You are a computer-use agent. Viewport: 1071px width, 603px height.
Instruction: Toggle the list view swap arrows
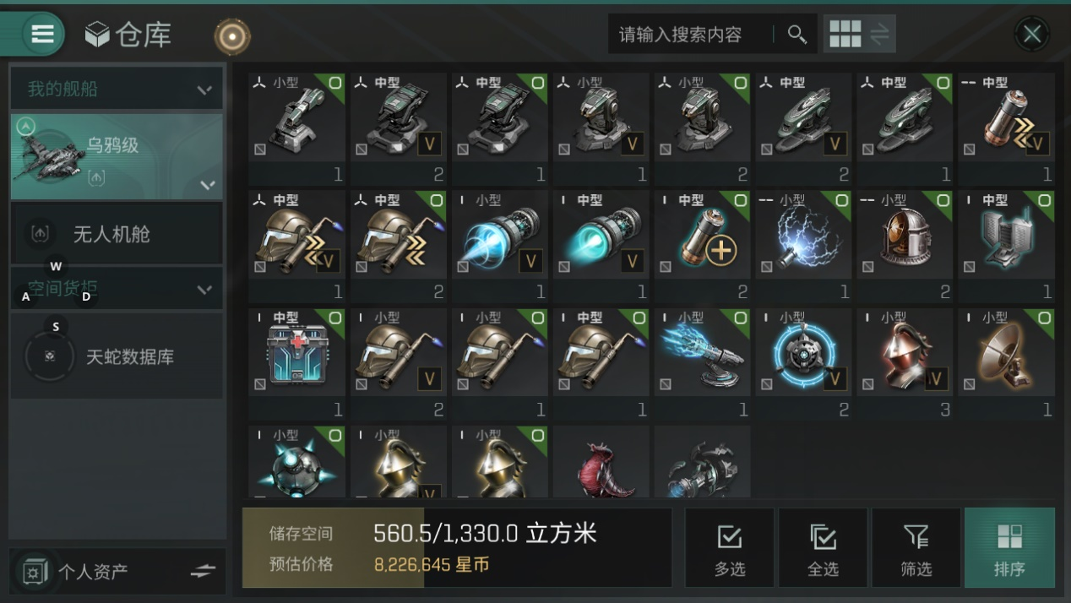[880, 34]
